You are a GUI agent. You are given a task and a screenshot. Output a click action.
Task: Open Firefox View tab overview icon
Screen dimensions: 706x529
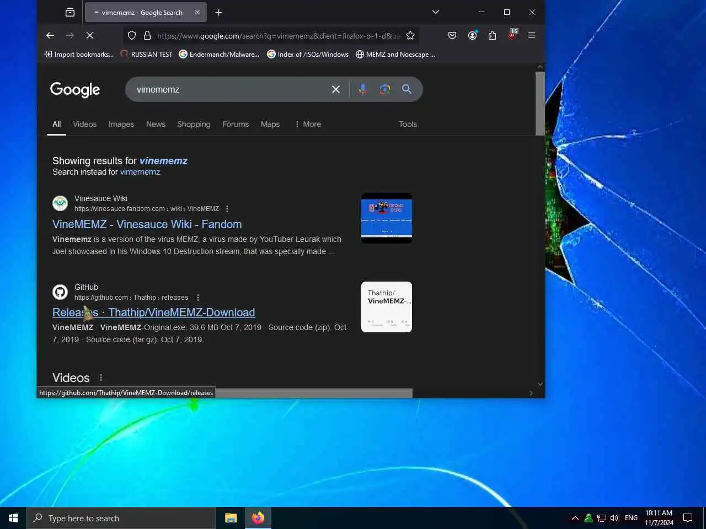[70, 12]
